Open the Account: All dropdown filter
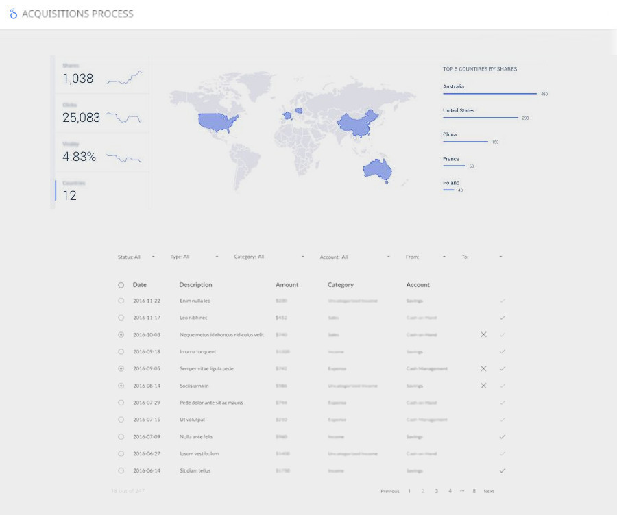This screenshot has height=515, width=617. point(354,257)
